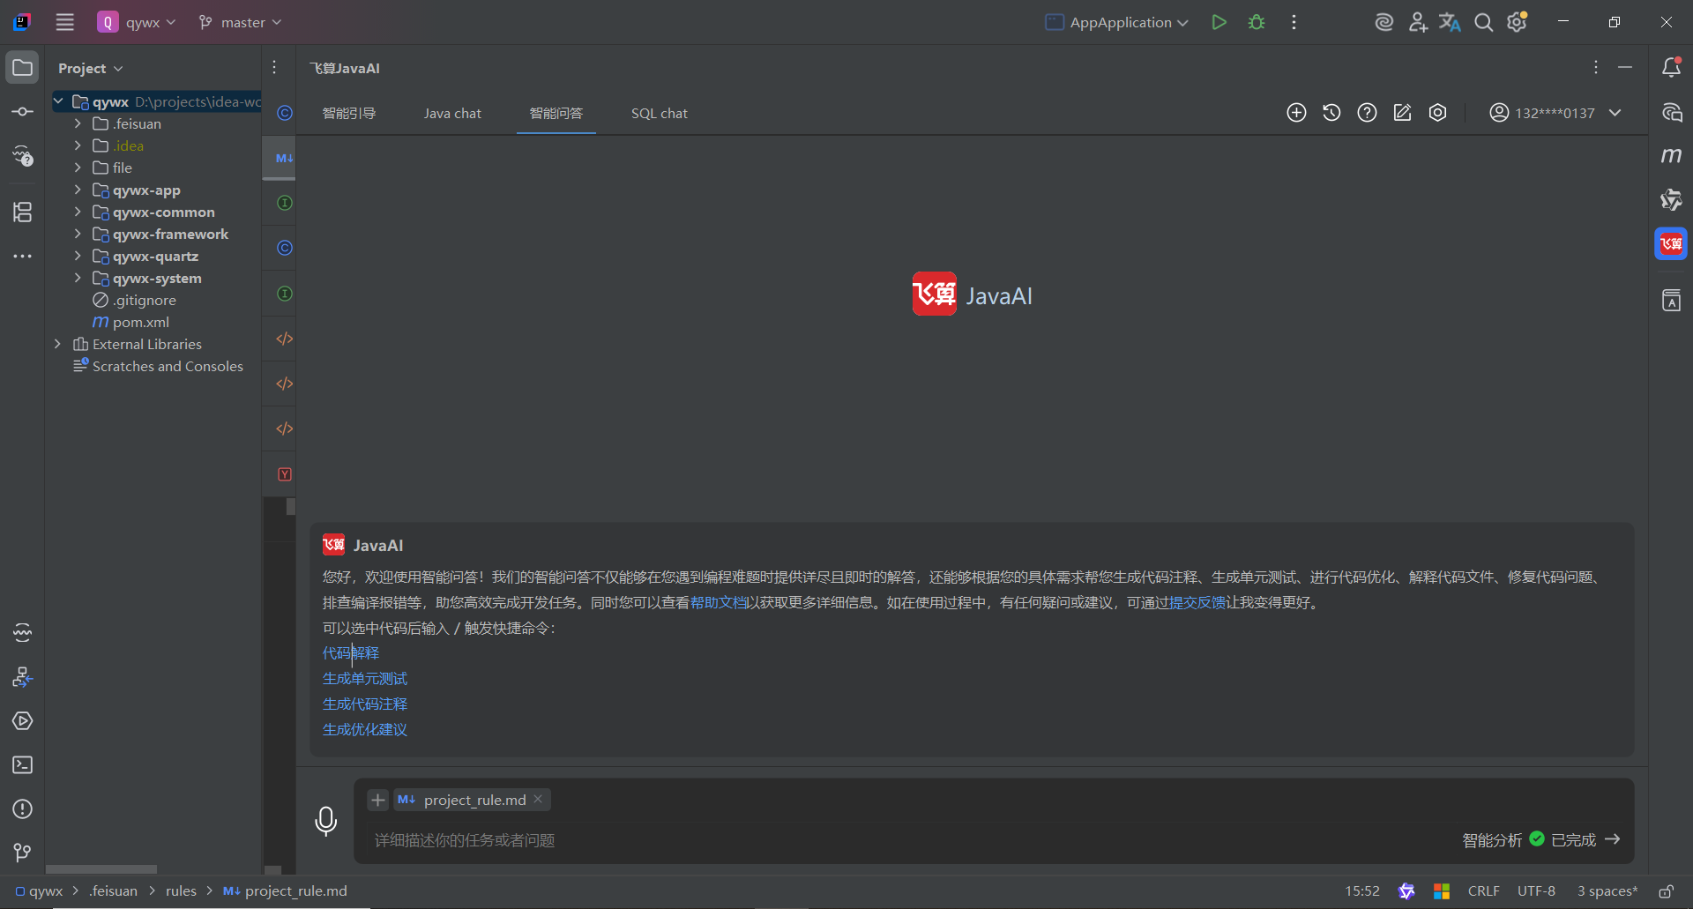The height and width of the screenshot is (909, 1693).
Task: Select .gitignore file in tree
Action: click(x=134, y=300)
